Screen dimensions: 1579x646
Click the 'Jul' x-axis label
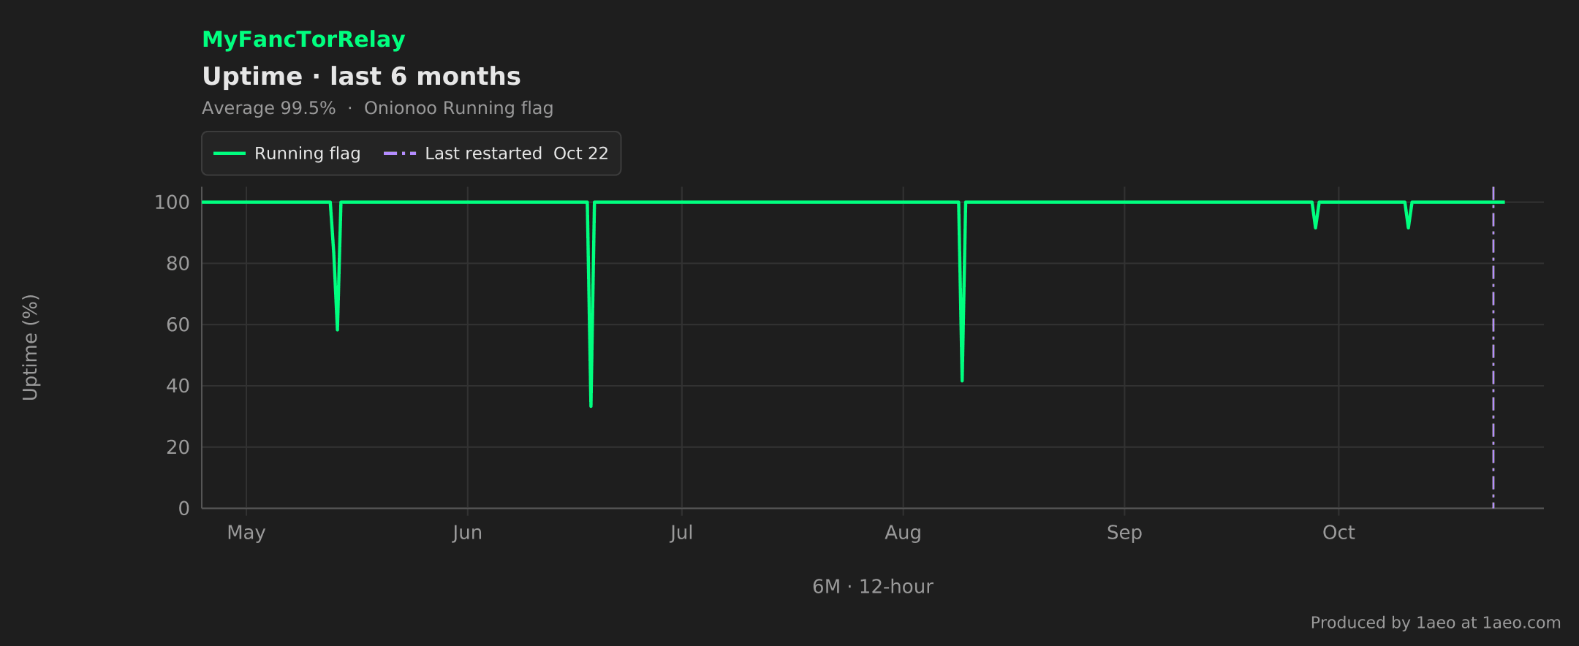pyautogui.click(x=681, y=533)
